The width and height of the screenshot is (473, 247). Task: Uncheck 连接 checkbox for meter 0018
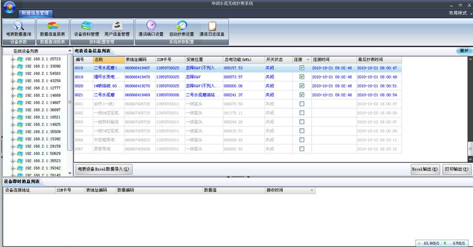coord(301,68)
